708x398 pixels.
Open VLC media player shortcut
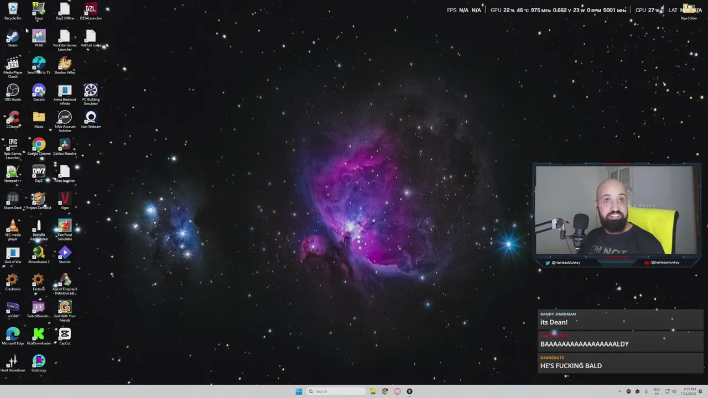point(13,230)
